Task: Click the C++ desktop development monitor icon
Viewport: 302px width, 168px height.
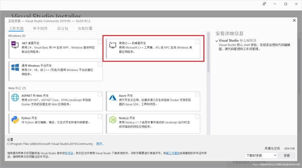Action: [112, 45]
